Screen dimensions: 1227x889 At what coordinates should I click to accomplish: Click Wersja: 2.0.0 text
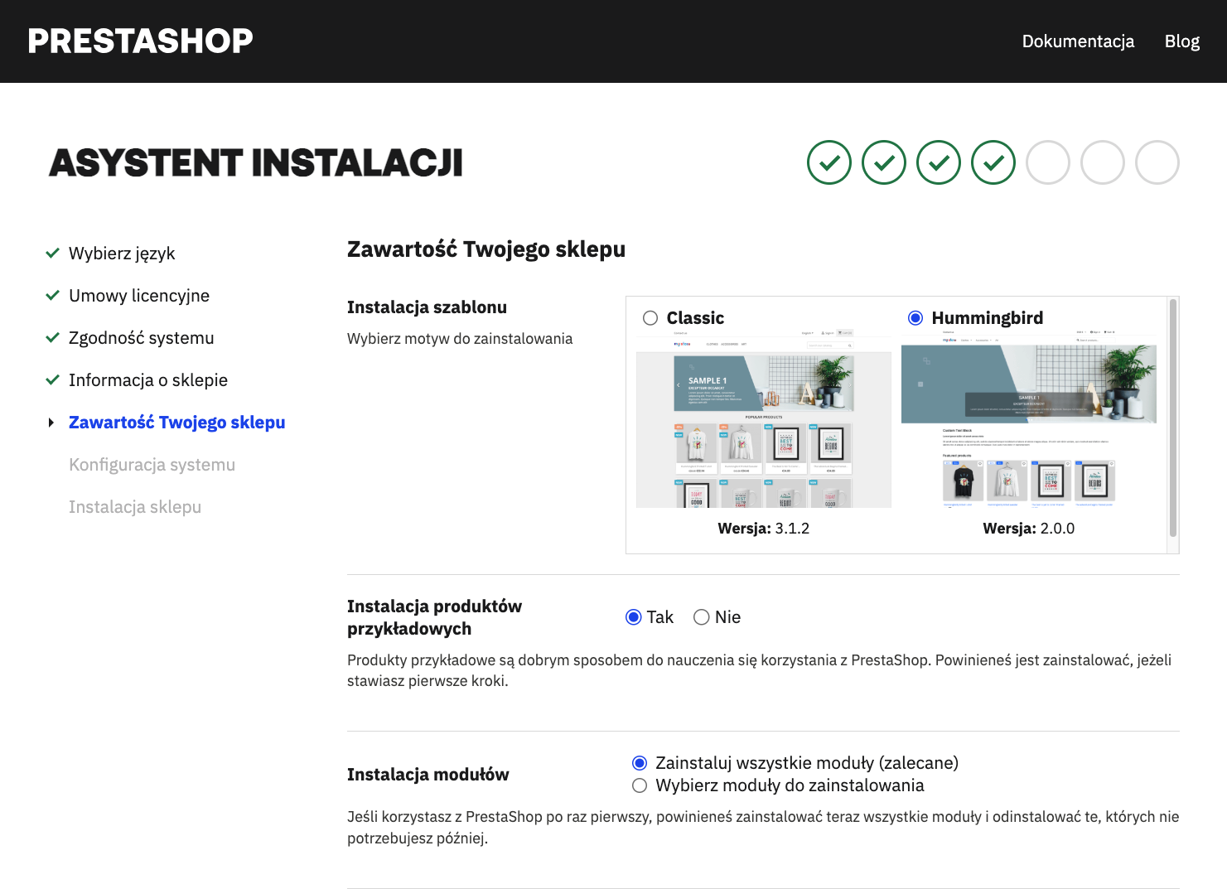tap(1029, 529)
